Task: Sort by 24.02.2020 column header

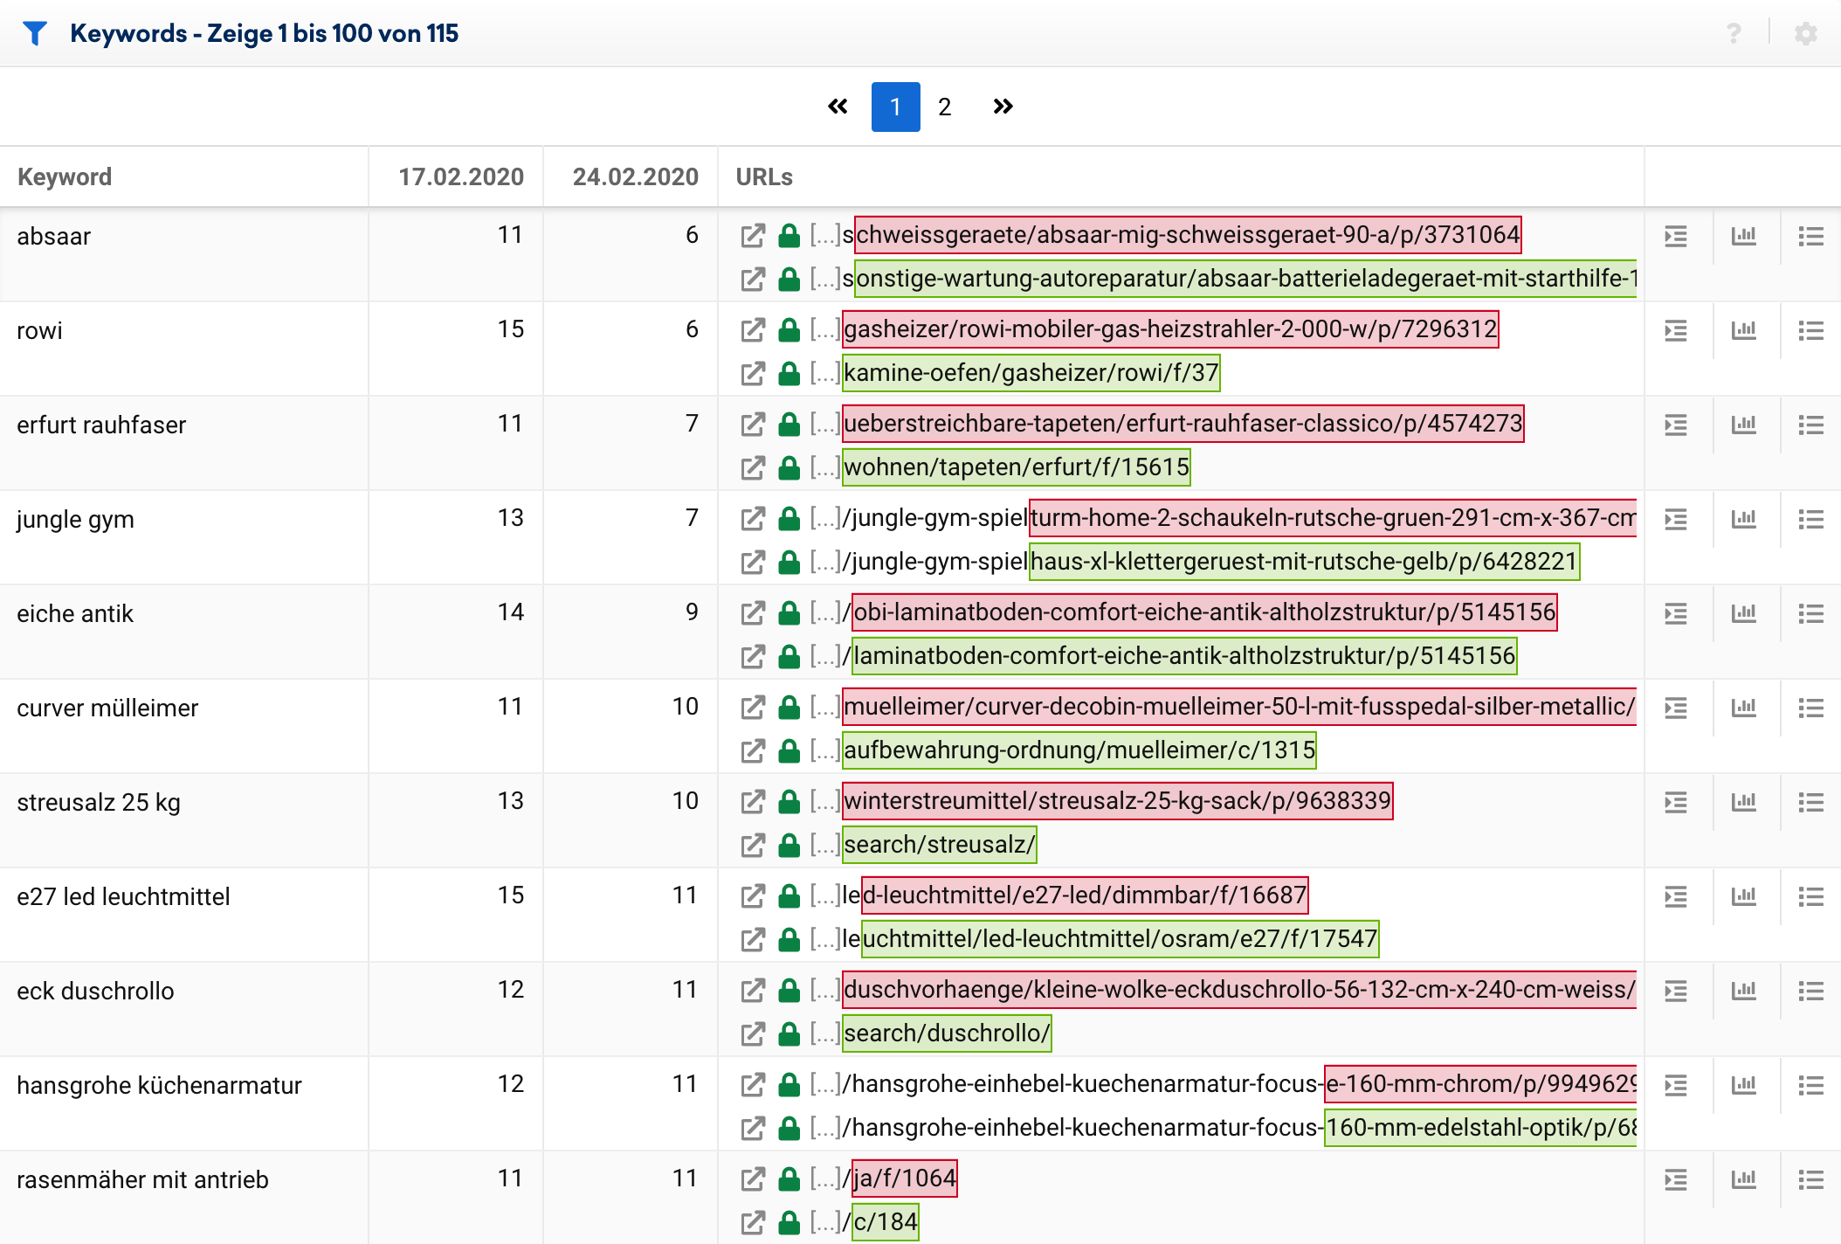Action: tap(635, 176)
